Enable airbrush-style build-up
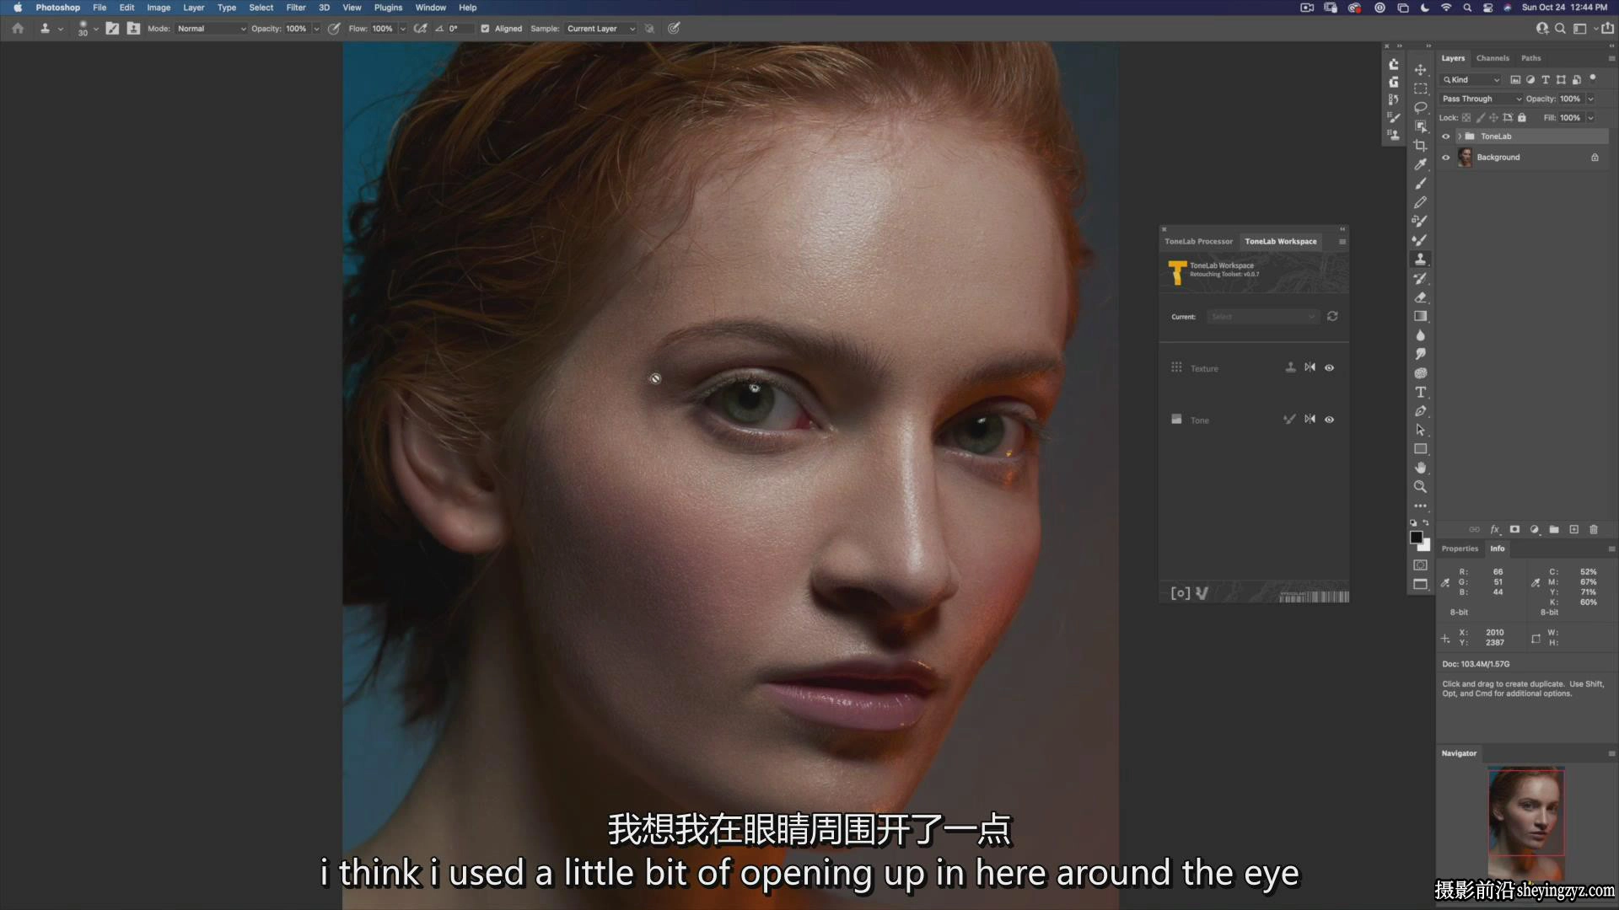Screen dimensions: 1619x910 coord(420,28)
